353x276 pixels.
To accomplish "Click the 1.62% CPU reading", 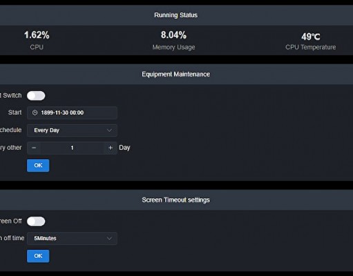I will tap(37, 35).
